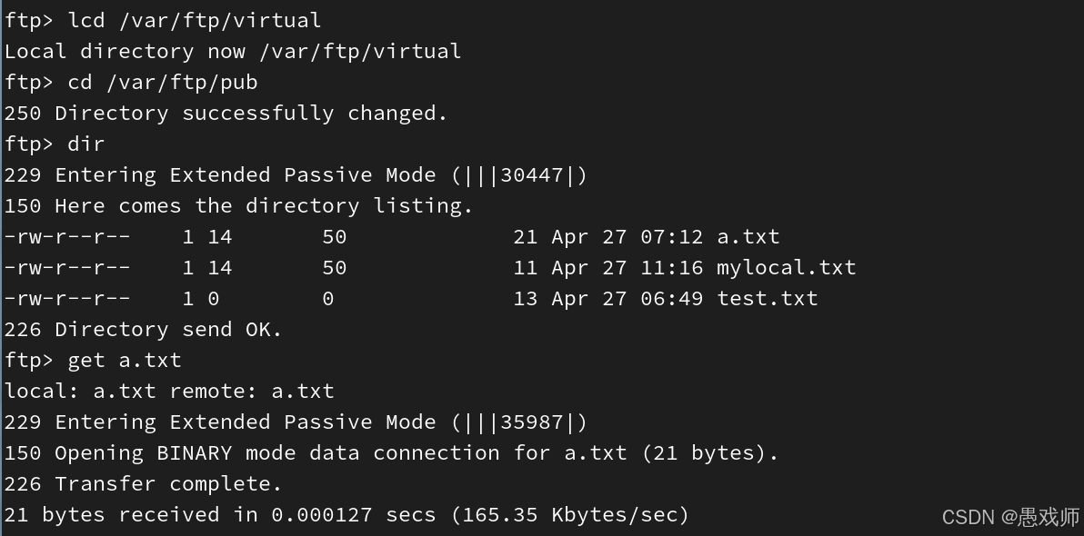Click '226 Directory send OK.' line
This screenshot has width=1084, height=536.
144,330
